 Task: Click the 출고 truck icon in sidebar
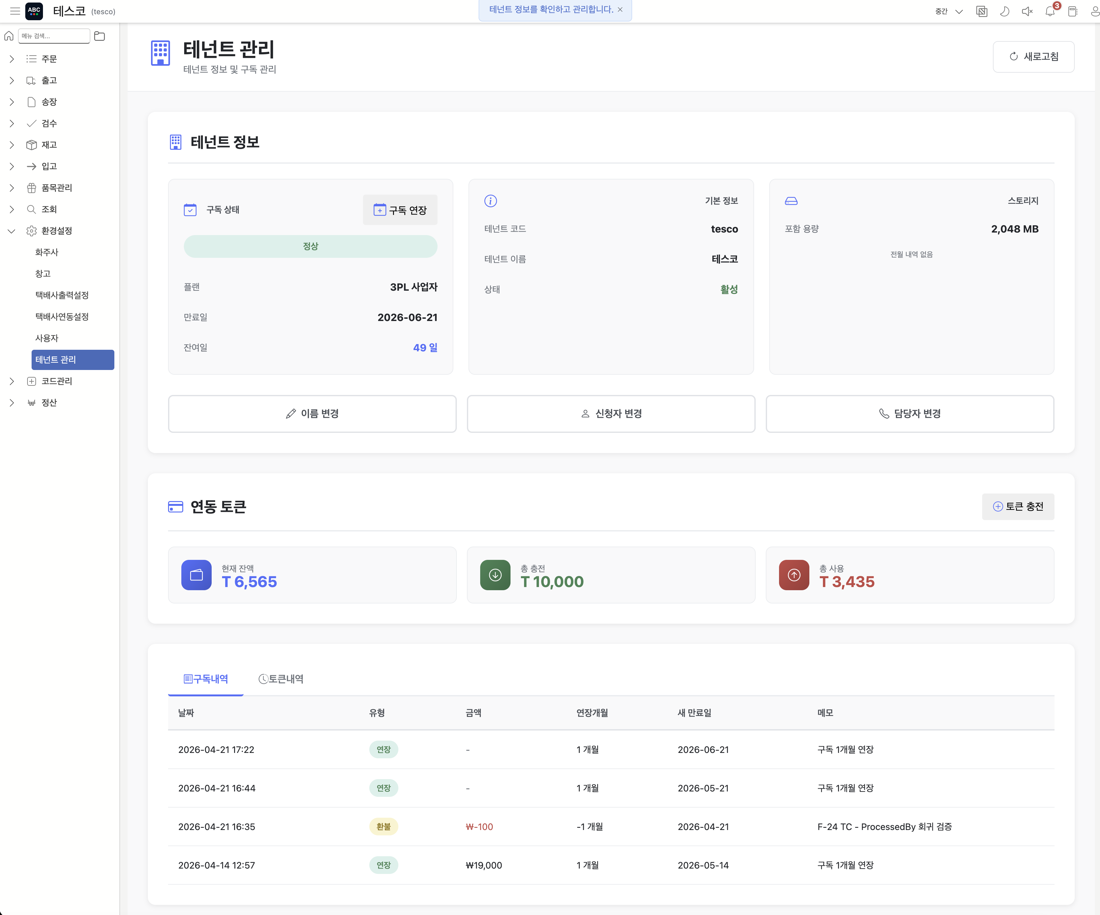coord(31,81)
